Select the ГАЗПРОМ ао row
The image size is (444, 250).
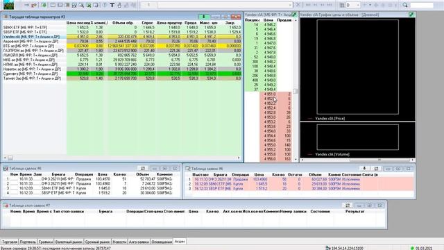coord(122,51)
